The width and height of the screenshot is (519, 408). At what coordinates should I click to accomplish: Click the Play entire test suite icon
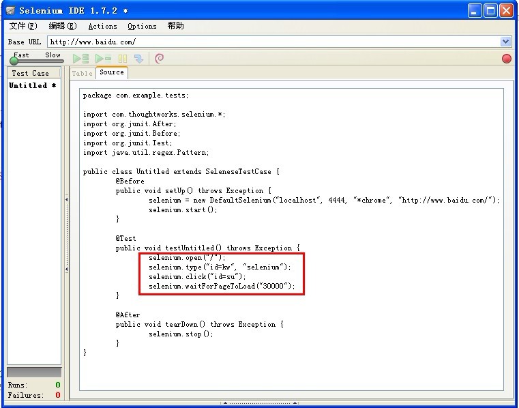point(80,59)
